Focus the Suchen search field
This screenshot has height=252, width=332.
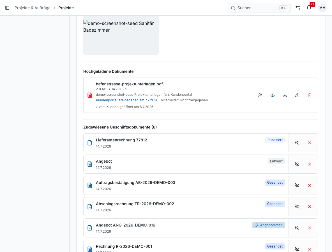tap(259, 8)
